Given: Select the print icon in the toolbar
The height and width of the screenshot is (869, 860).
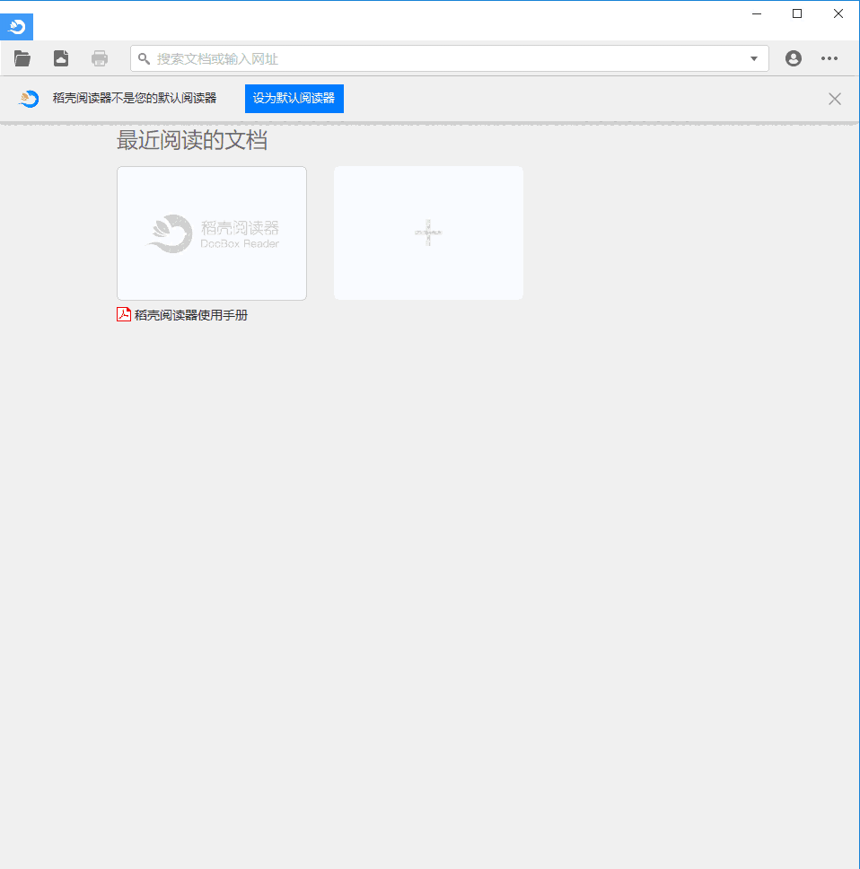Looking at the screenshot, I should (99, 57).
